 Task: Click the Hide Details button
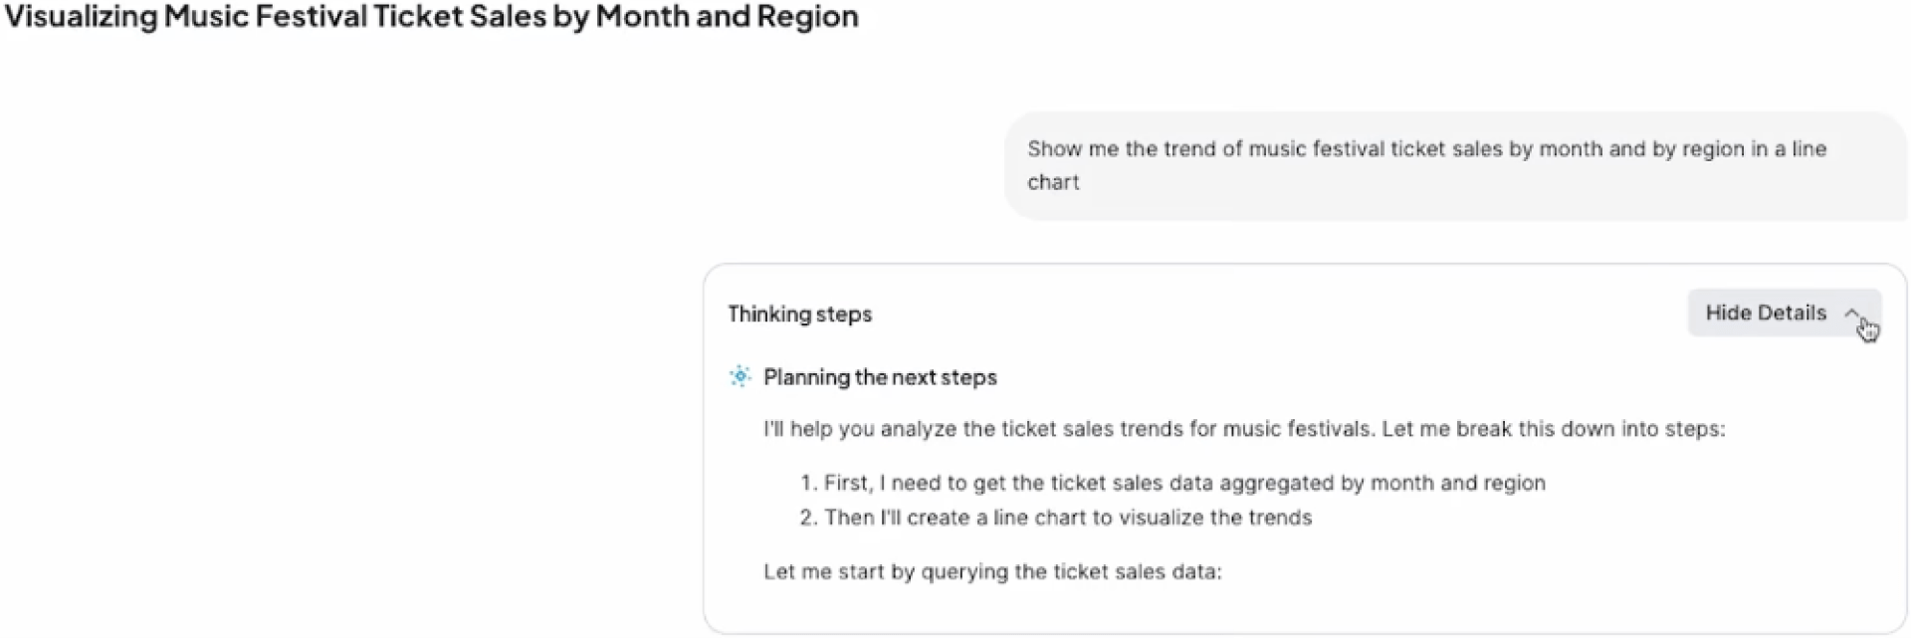coord(1784,313)
